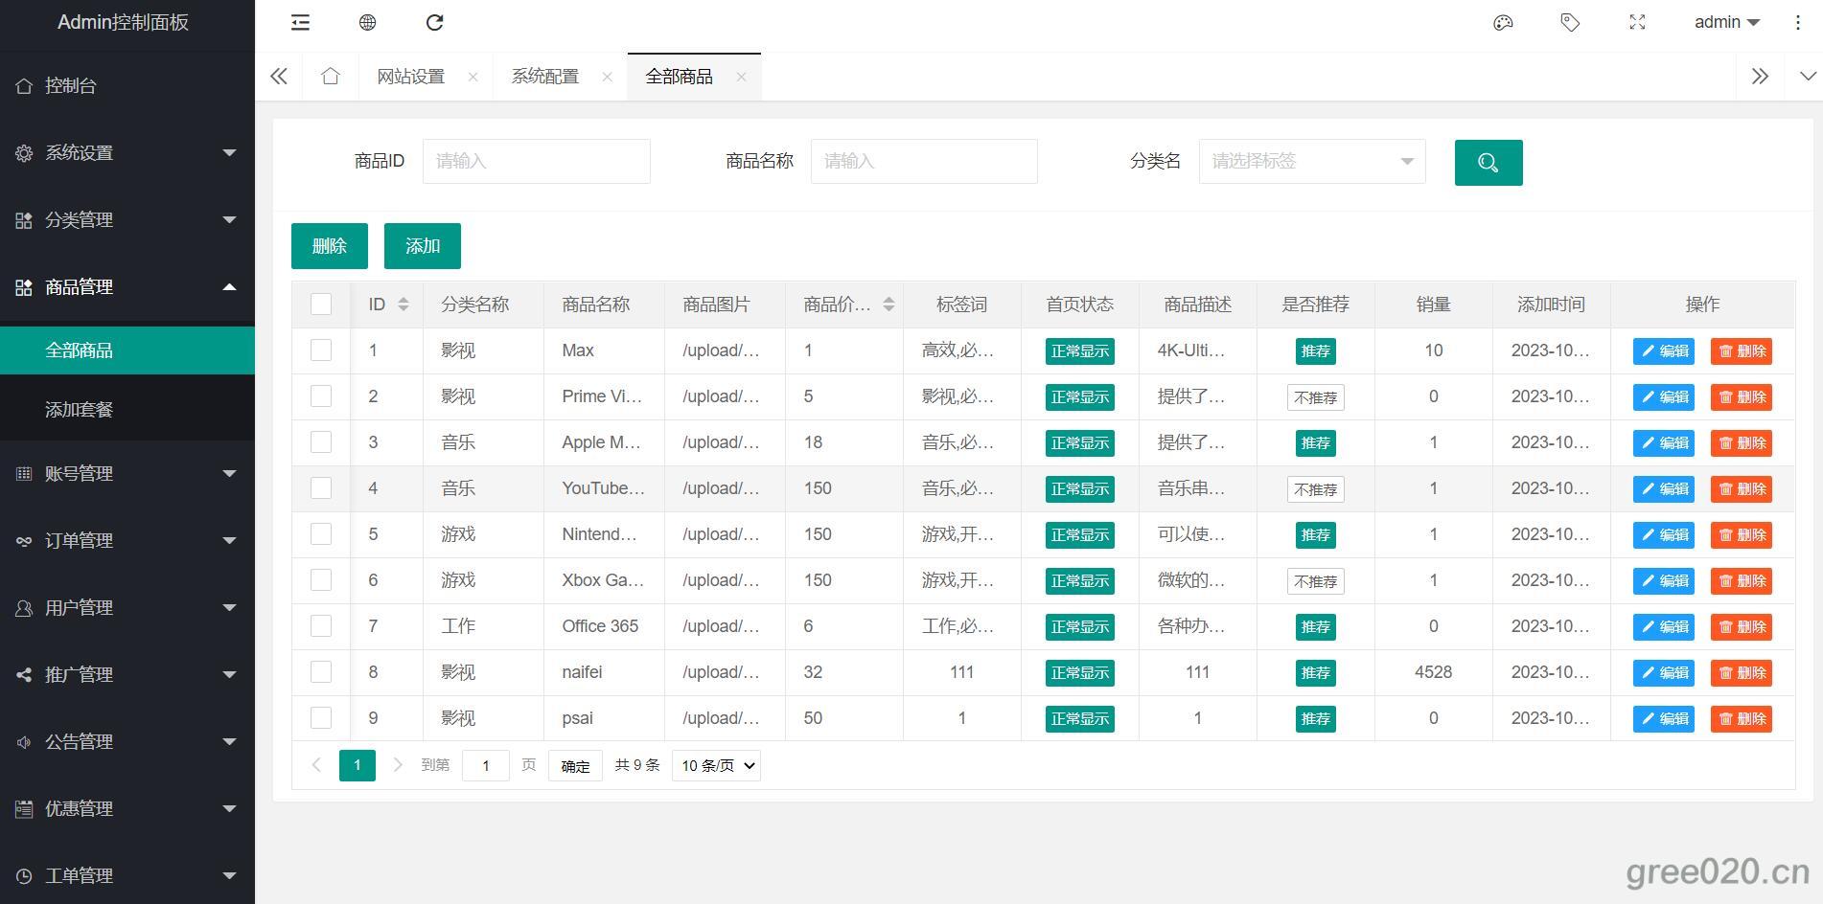Expand the 订单管理 sidebar menu
1823x904 pixels.
click(x=127, y=541)
